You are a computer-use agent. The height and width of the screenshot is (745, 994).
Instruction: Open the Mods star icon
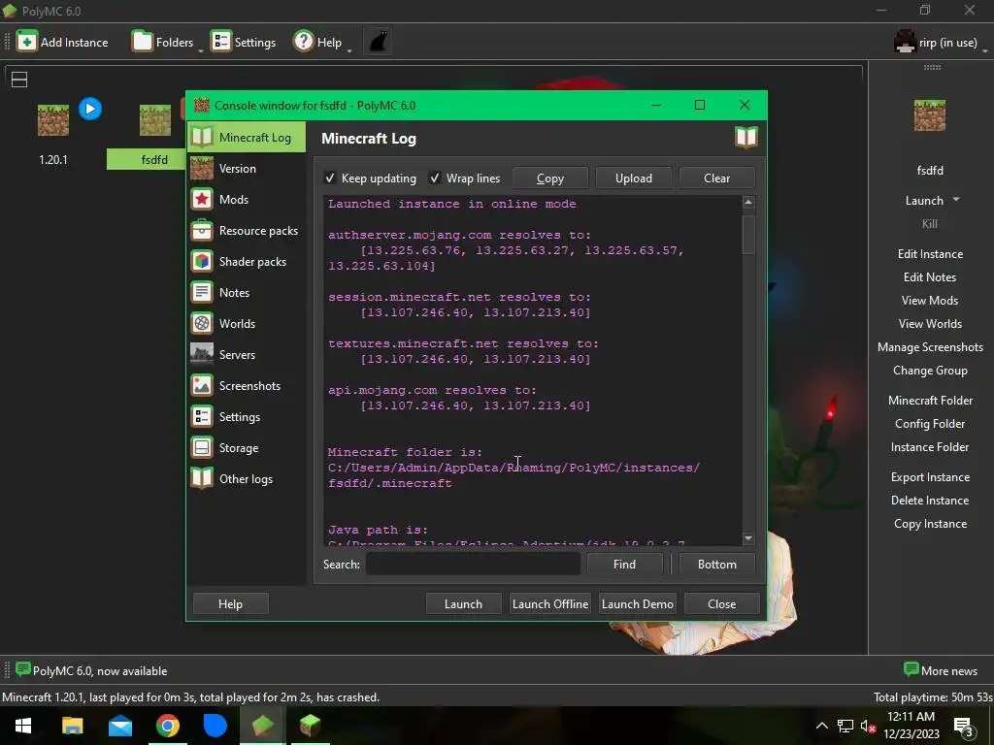[202, 199]
